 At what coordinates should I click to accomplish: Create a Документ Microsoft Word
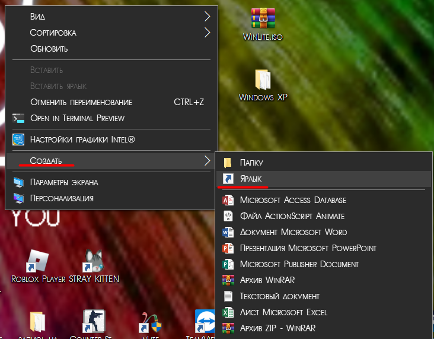tap(323, 232)
